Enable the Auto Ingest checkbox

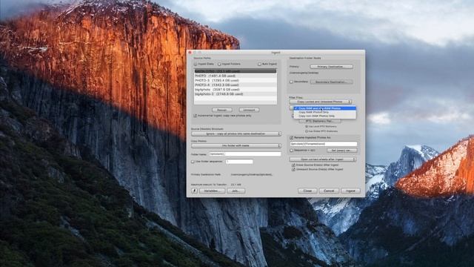tap(259, 65)
